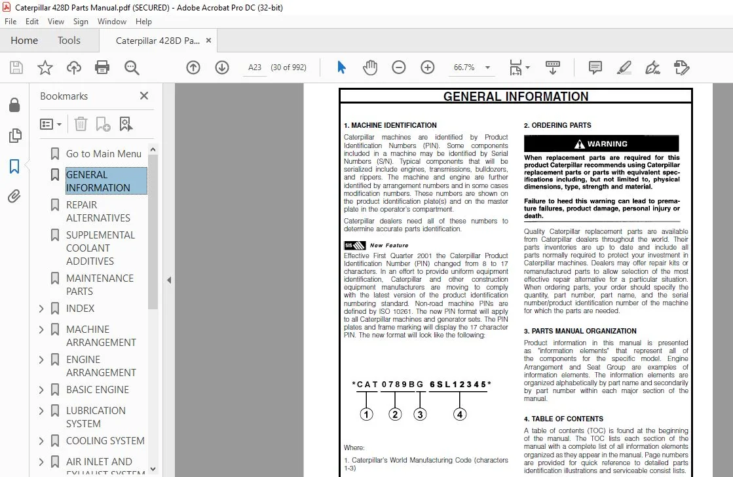The image size is (733, 477).
Task: Click the Save file icon
Action: point(16,67)
